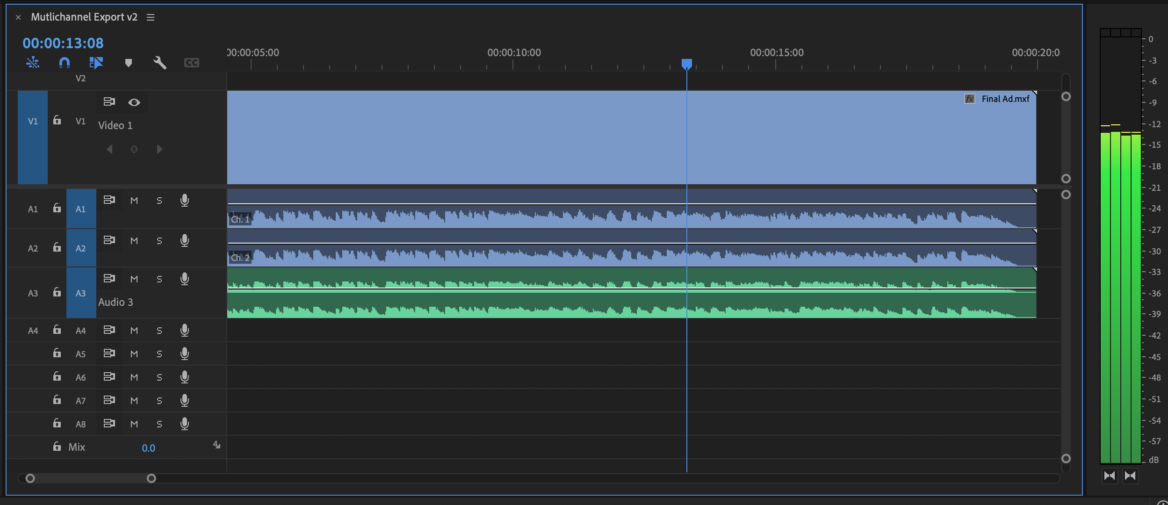This screenshot has height=505, width=1168.
Task: Mute audio track A3
Action: (x=134, y=279)
